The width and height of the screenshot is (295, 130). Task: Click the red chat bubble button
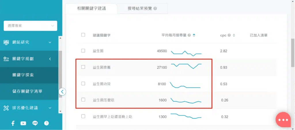tap(283, 120)
